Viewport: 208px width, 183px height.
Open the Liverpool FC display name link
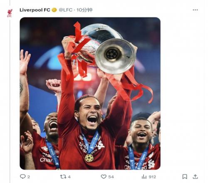[35, 10]
